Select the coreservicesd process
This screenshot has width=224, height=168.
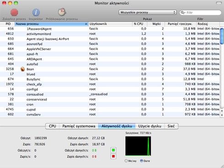point(110,100)
